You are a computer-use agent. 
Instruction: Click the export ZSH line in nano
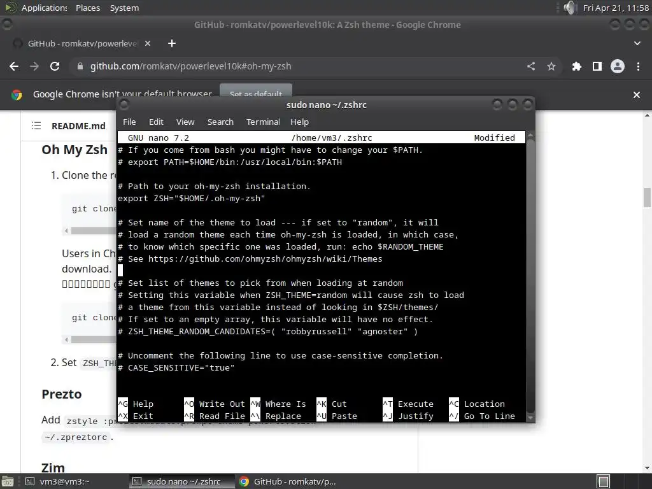tap(191, 199)
